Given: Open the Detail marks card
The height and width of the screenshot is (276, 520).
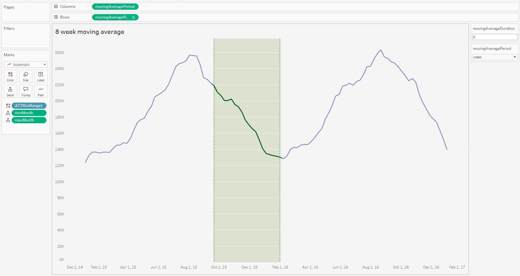Looking at the screenshot, I should coord(10,91).
